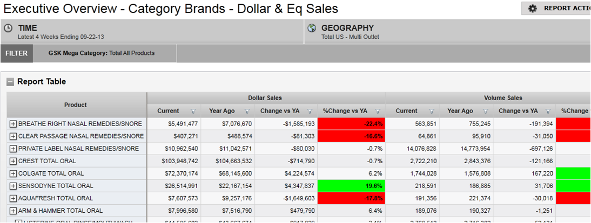Click the Report Actions gear icon
This screenshot has height=223, width=591.
pyautogui.click(x=533, y=9)
